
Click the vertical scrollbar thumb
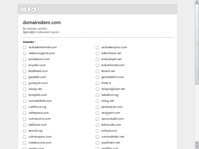point(197,44)
